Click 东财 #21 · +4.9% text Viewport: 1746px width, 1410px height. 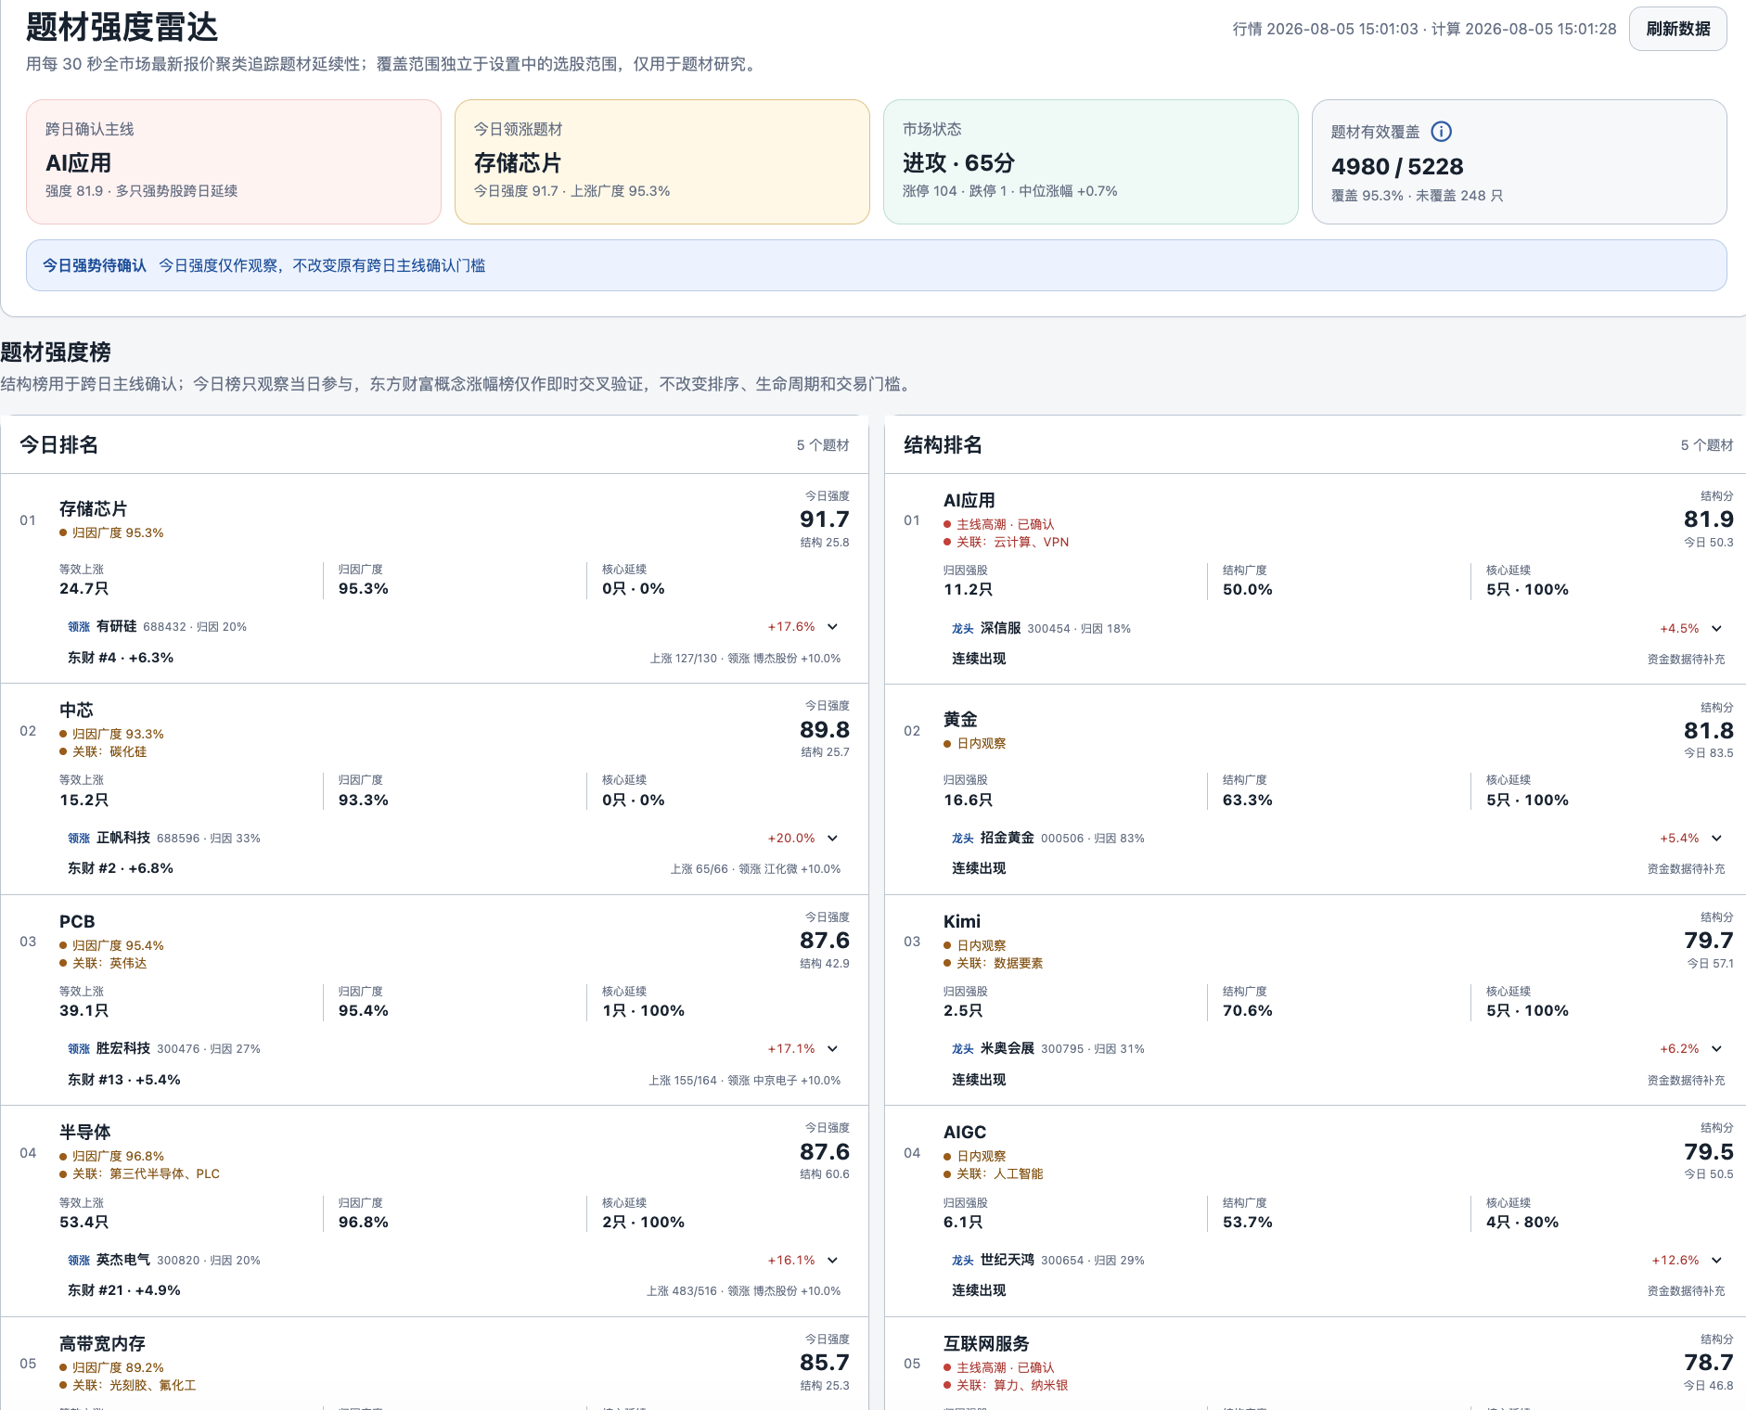click(124, 1290)
